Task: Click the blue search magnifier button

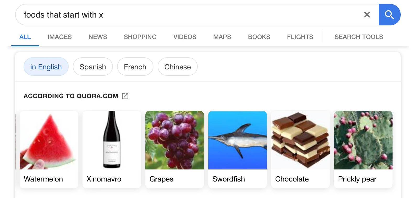Action: 389,15
